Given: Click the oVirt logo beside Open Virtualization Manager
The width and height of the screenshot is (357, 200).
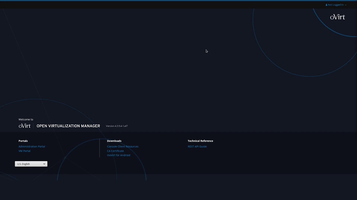Looking at the screenshot, I should [25, 126].
